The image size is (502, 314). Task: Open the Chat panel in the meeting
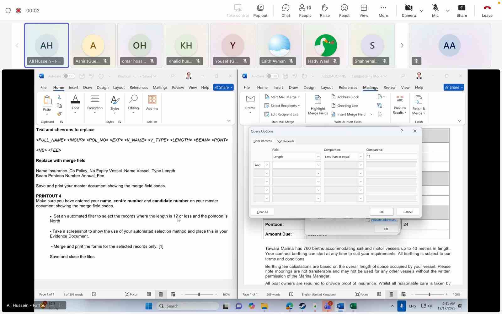(286, 10)
